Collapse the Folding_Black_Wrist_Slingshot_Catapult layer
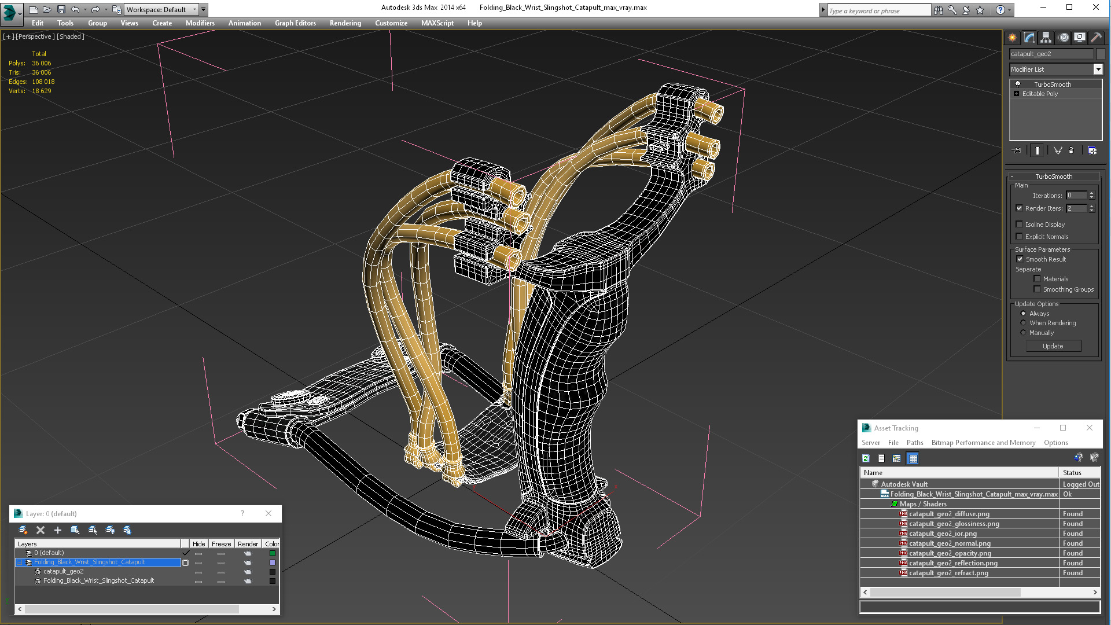This screenshot has height=625, width=1111. tap(19, 562)
